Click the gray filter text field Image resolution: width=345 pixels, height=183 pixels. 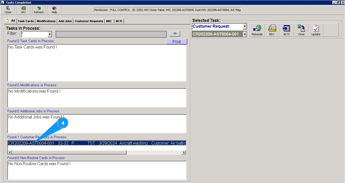coord(111,34)
